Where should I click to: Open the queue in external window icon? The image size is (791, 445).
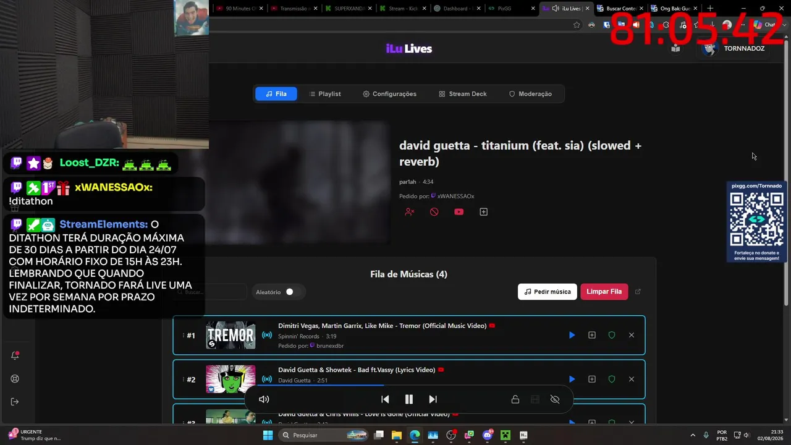(x=638, y=292)
